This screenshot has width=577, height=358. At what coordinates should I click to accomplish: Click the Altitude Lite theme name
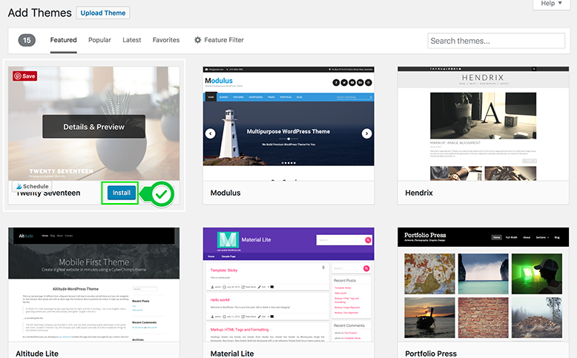coord(37,354)
